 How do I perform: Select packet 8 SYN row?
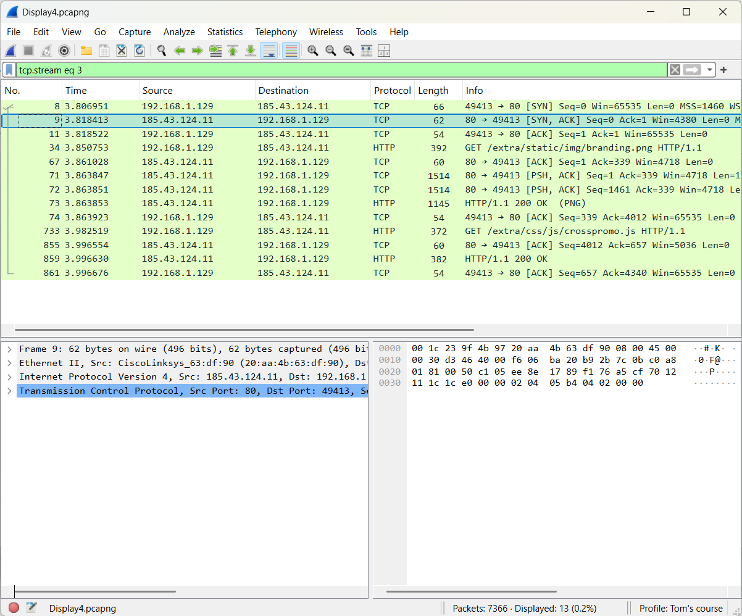370,107
